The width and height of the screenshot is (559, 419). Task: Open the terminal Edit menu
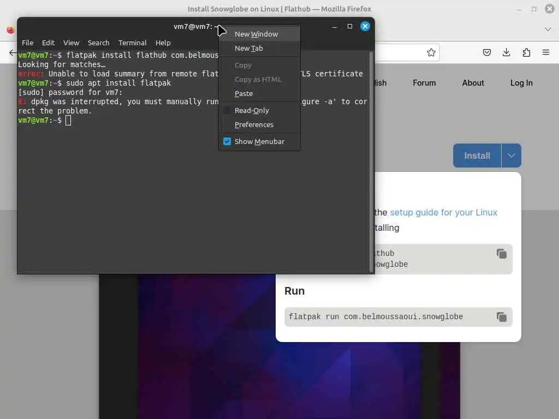pyautogui.click(x=48, y=43)
